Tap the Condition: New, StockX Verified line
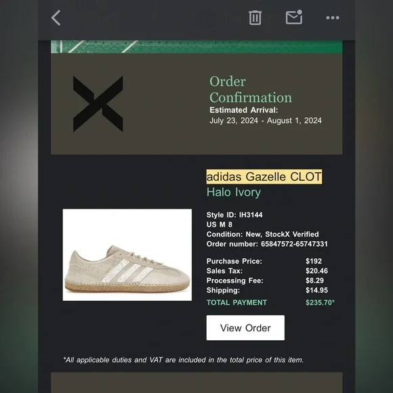 coord(262,234)
